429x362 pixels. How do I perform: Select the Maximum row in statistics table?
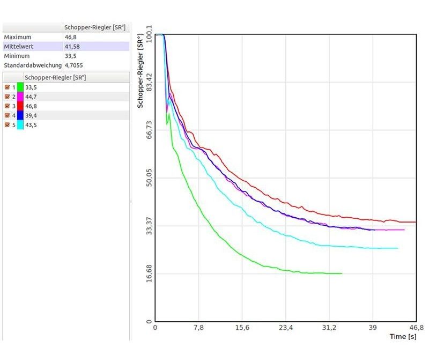(64, 38)
